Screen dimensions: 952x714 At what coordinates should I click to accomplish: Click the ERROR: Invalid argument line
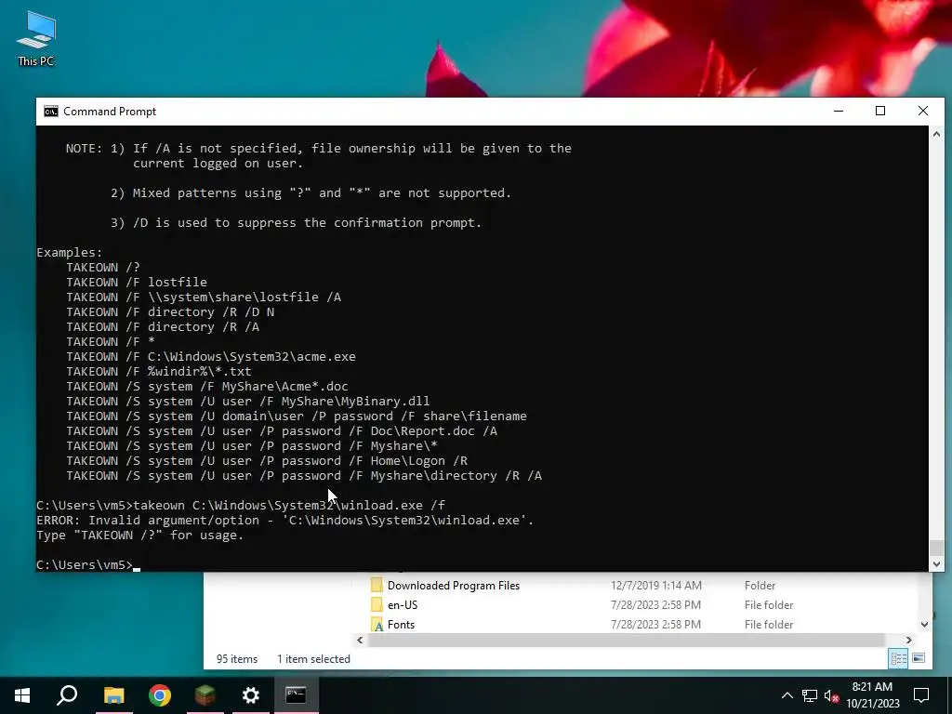point(284,521)
